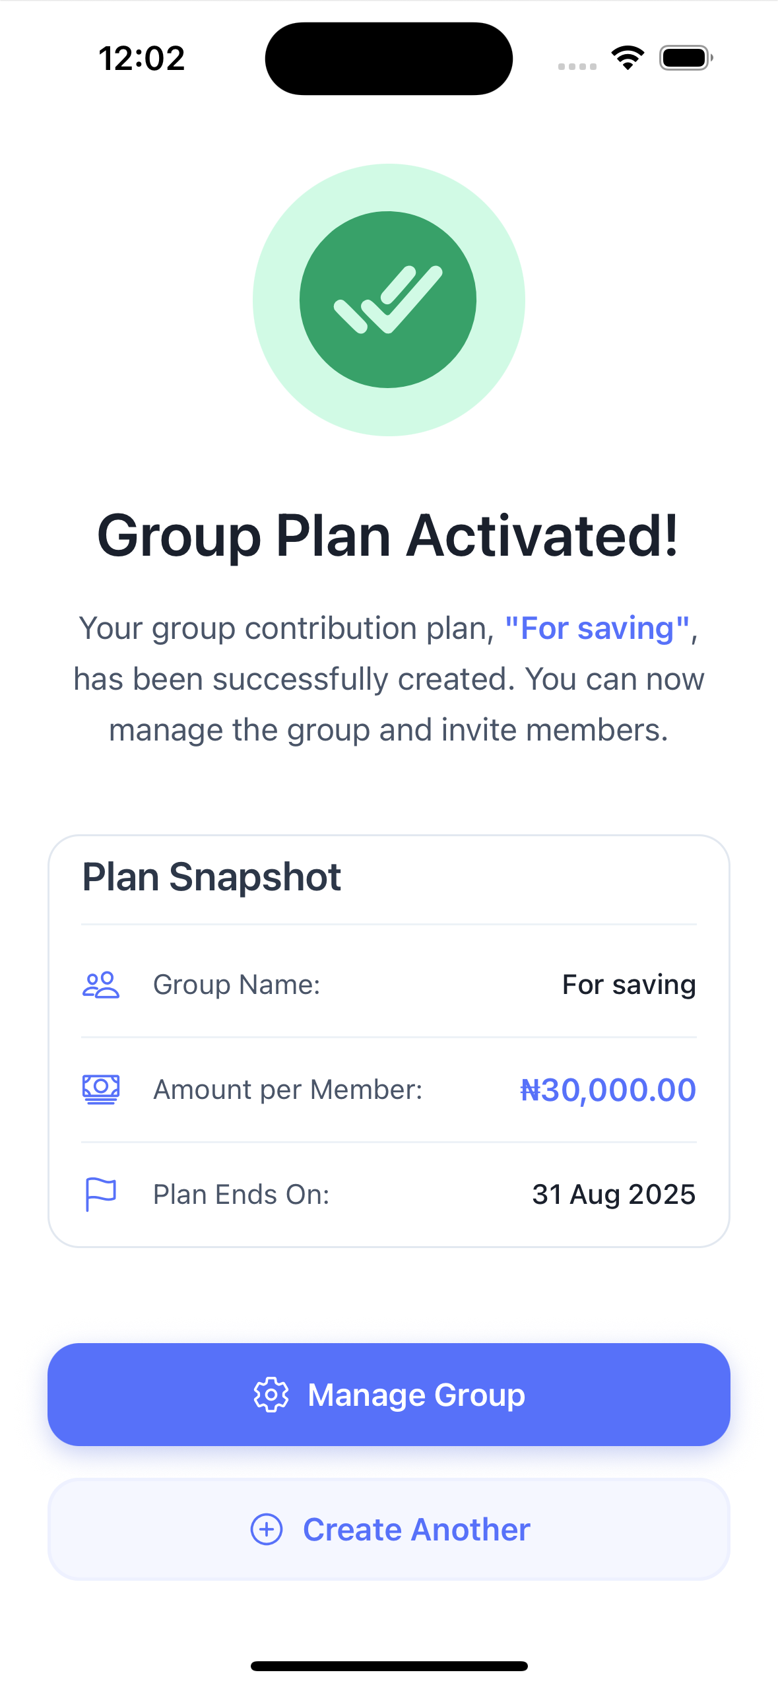
Task: Tap the "For saving" highlighted plan link
Action: pos(597,628)
